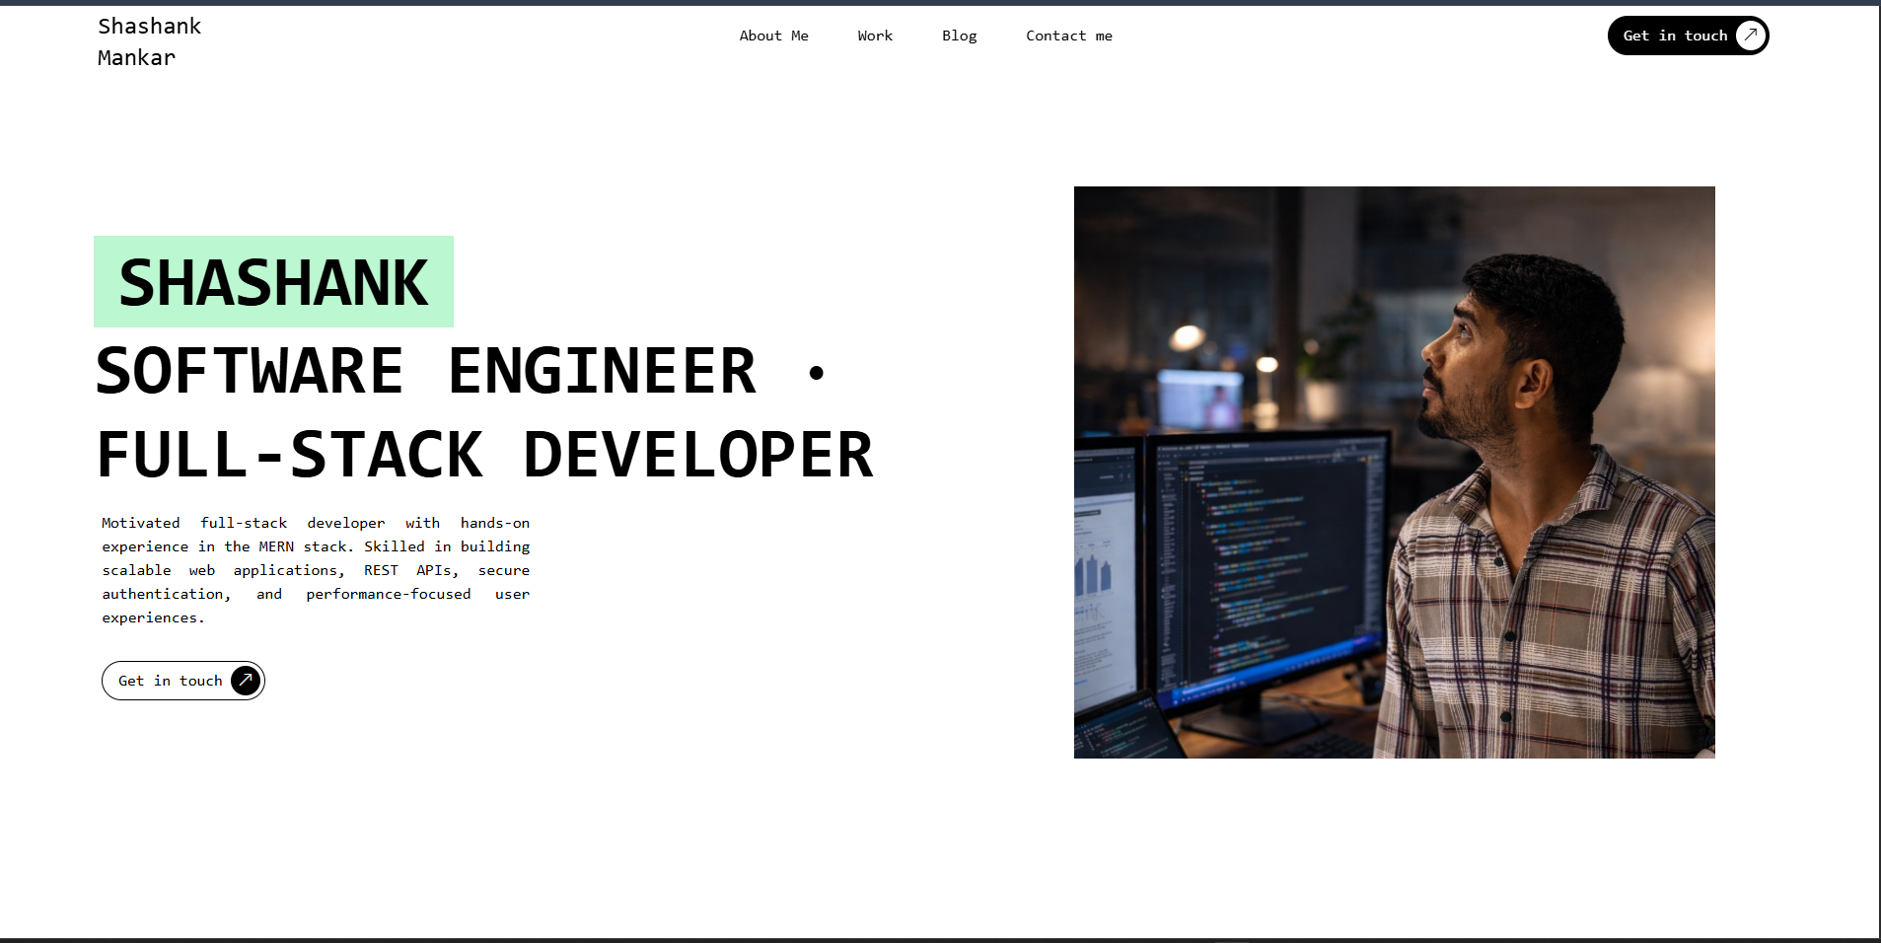
Task: Click the arrow icon in header button
Action: coord(1750,36)
